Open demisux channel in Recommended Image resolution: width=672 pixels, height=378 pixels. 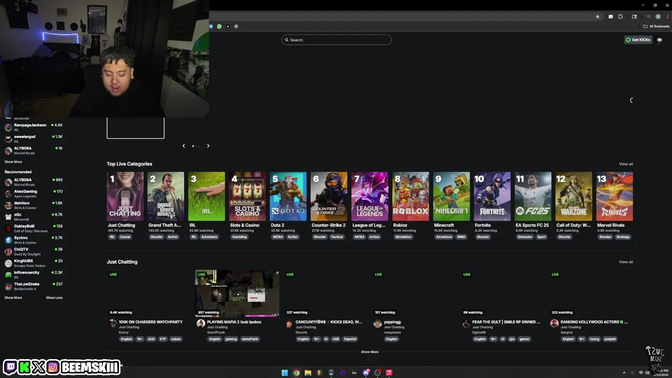pyautogui.click(x=34, y=205)
